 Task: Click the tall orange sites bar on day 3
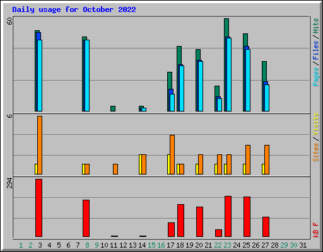coord(40,145)
